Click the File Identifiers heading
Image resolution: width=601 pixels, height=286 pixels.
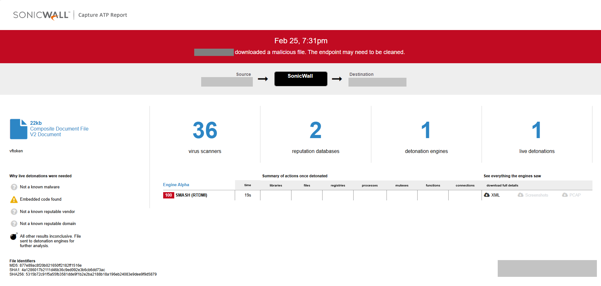[22, 261]
